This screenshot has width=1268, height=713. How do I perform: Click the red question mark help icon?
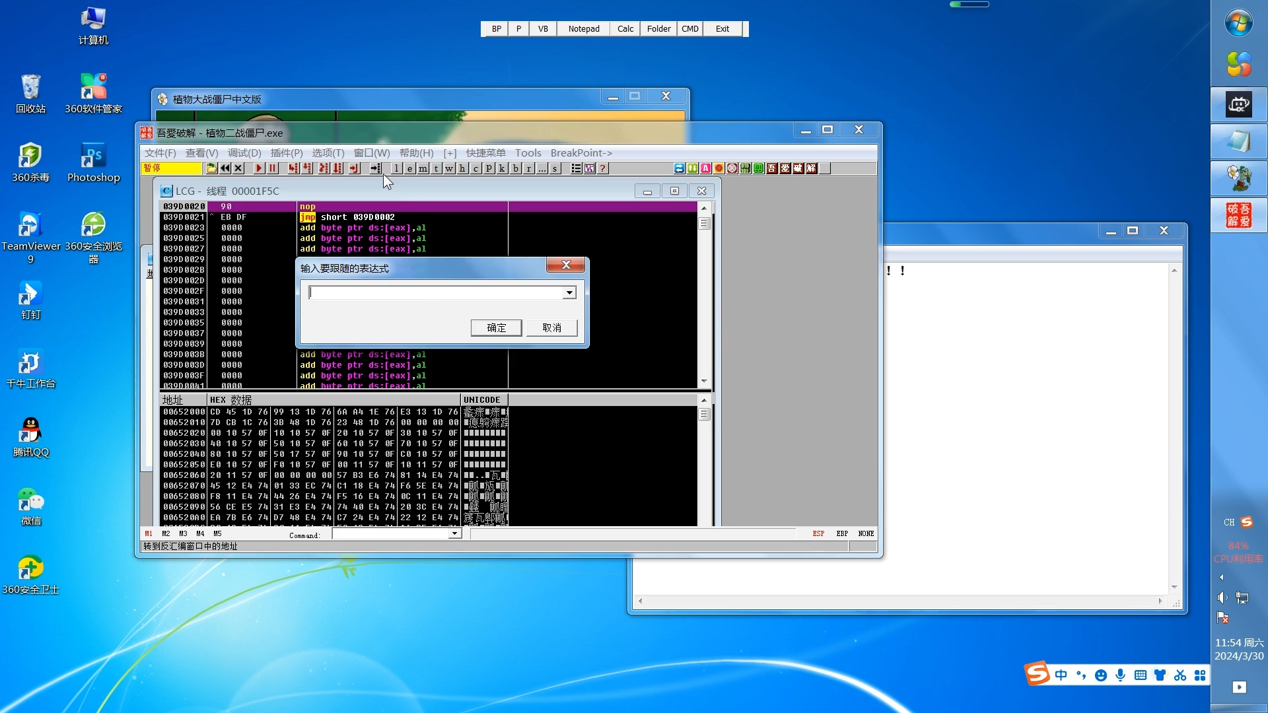[x=603, y=168]
